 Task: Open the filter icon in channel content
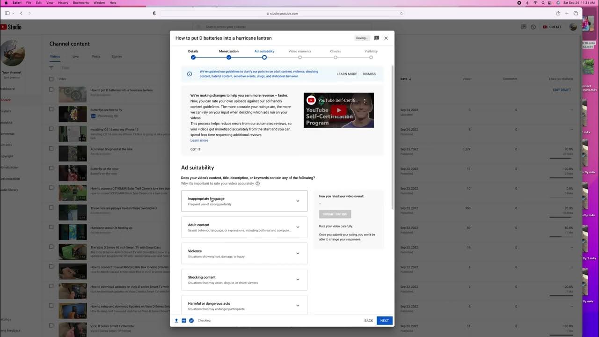[x=51, y=68]
